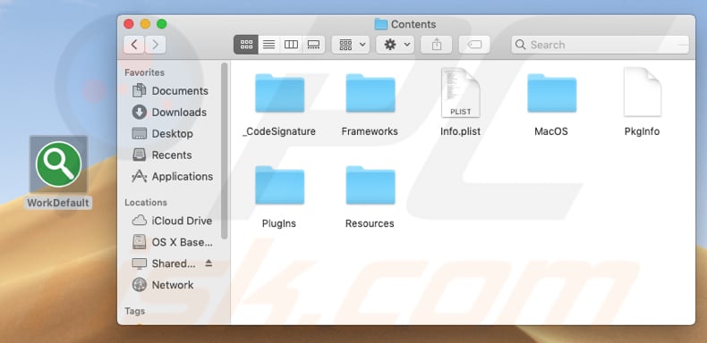Click the Contents folder title icon
The image size is (707, 343).
tap(381, 24)
